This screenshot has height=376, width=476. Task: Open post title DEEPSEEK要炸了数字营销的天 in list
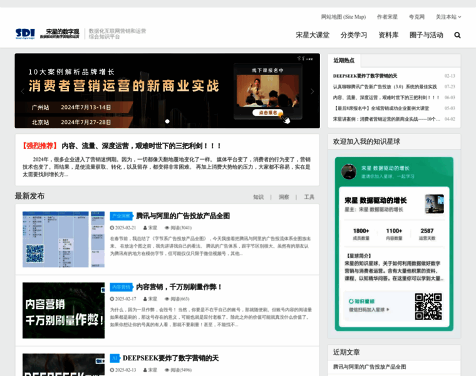[x=170, y=358]
